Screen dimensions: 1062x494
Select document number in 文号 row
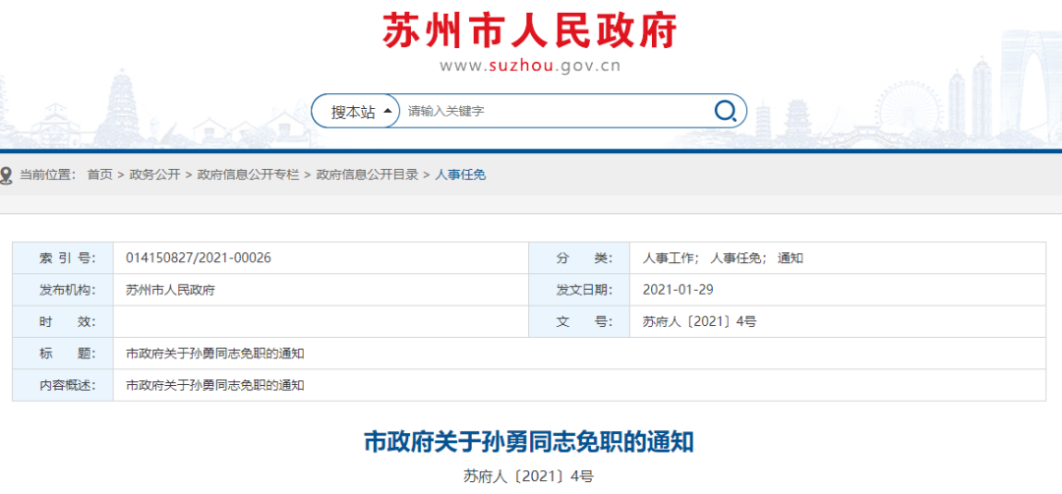tap(699, 321)
